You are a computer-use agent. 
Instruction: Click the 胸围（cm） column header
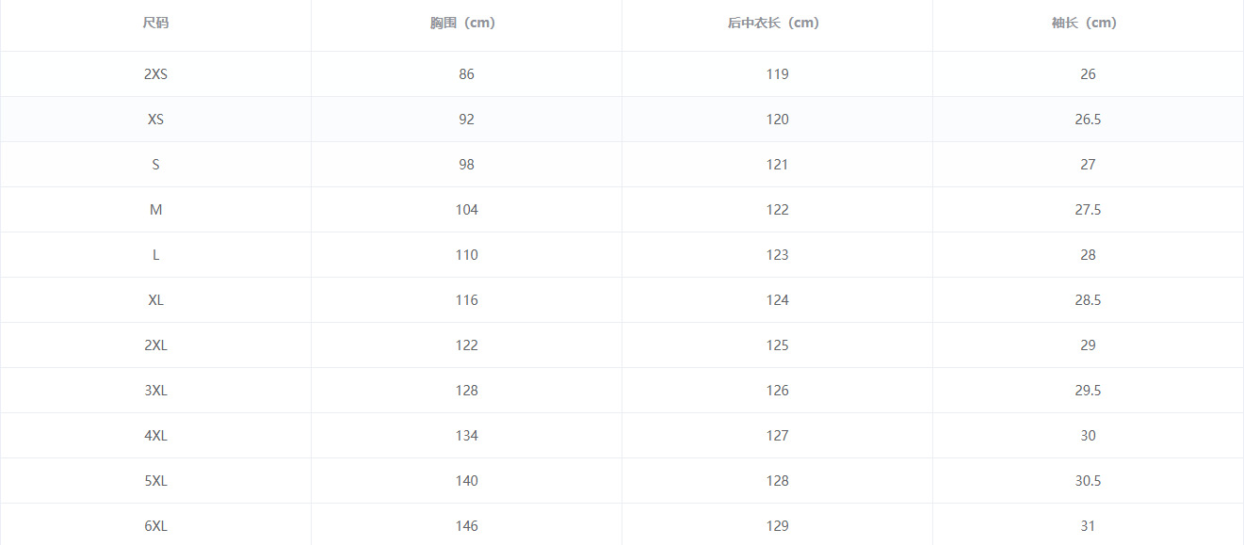point(466,24)
